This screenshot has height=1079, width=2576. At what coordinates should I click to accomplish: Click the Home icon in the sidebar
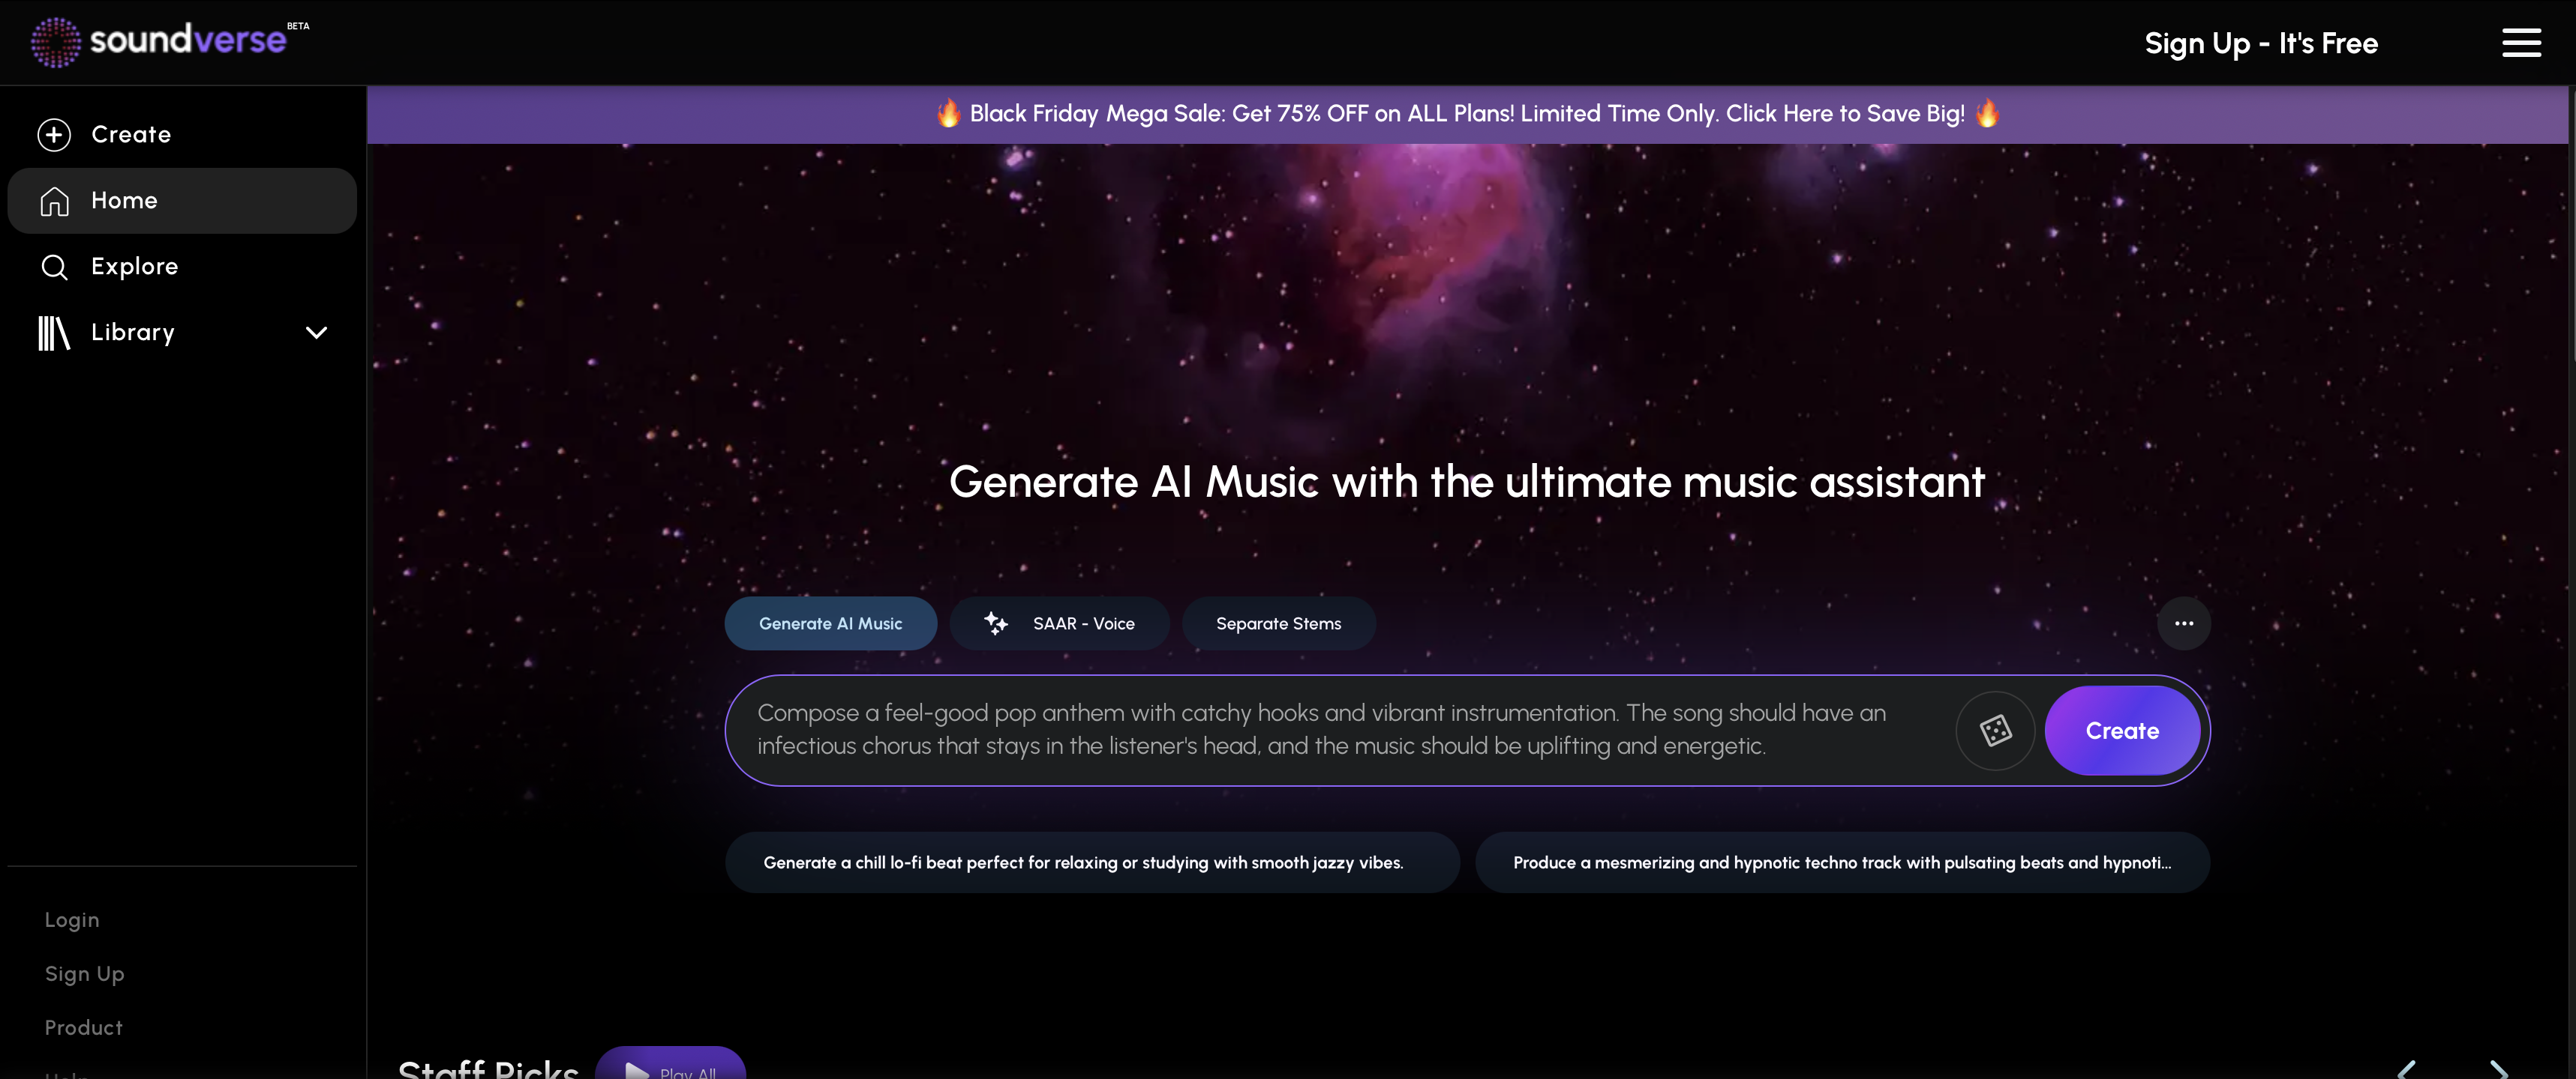click(x=55, y=200)
